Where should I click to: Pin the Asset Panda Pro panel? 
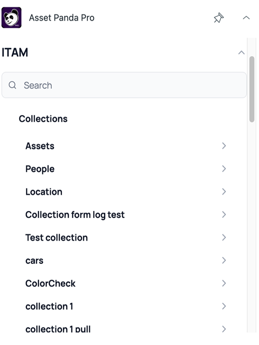point(219,18)
